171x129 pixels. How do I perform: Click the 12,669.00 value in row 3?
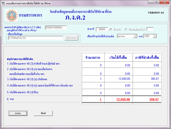coord(124,79)
